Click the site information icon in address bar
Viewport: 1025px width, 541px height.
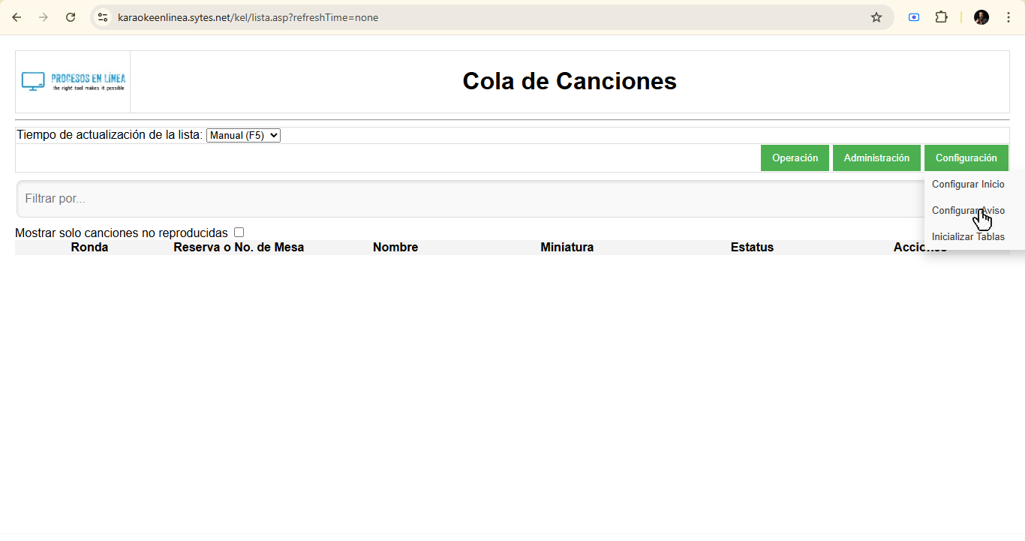pyautogui.click(x=101, y=17)
